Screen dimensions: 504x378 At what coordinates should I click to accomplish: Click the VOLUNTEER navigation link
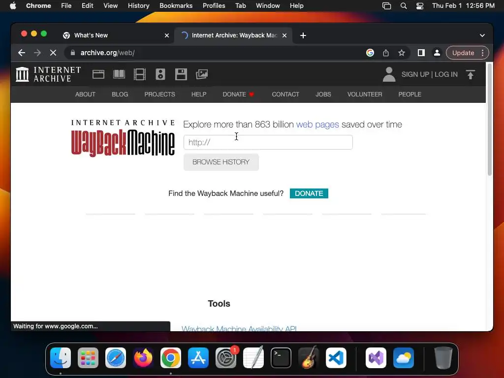point(365,94)
